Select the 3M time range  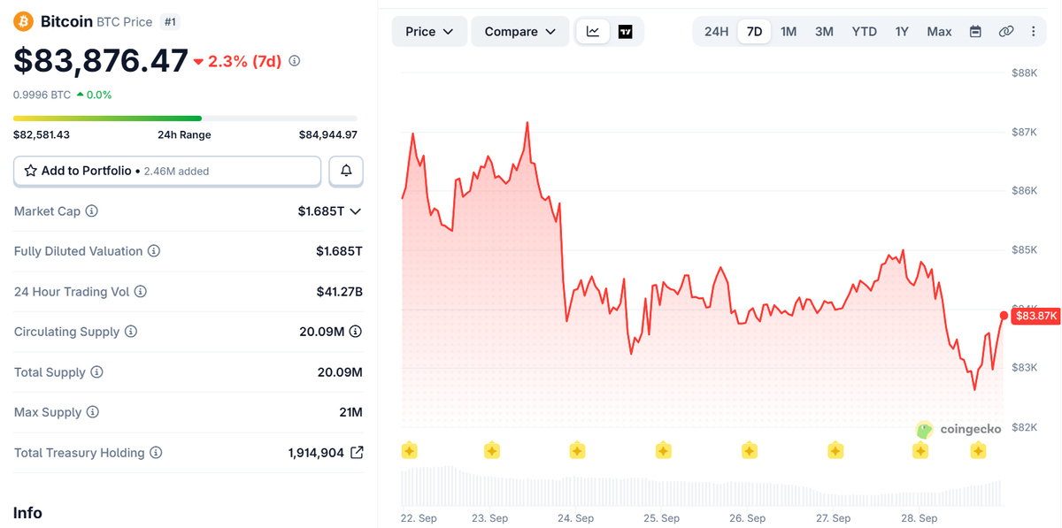[824, 32]
